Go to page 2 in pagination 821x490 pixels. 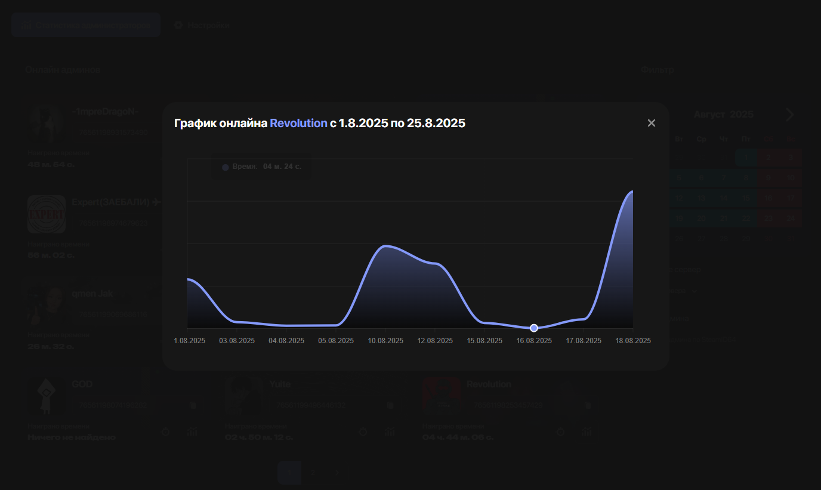click(313, 472)
